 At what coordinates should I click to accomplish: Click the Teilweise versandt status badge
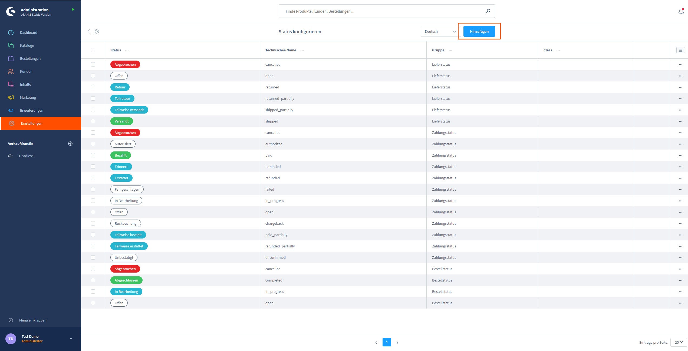pyautogui.click(x=129, y=110)
